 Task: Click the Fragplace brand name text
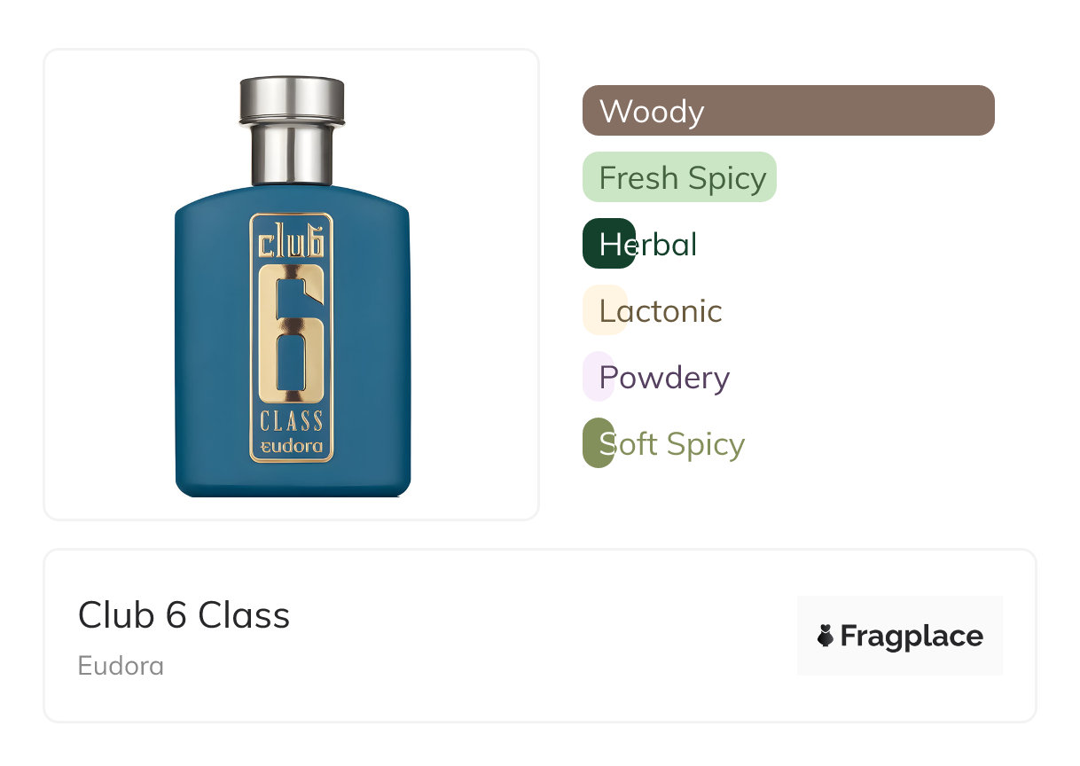pyautogui.click(x=912, y=636)
